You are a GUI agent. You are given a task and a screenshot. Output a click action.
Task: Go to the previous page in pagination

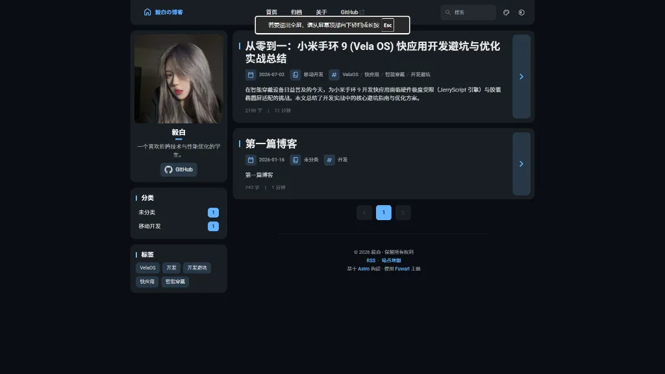364,212
